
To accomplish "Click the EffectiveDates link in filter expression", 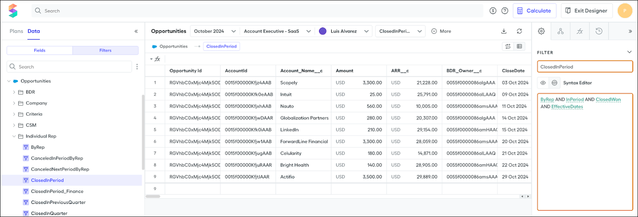I will tap(567, 107).
